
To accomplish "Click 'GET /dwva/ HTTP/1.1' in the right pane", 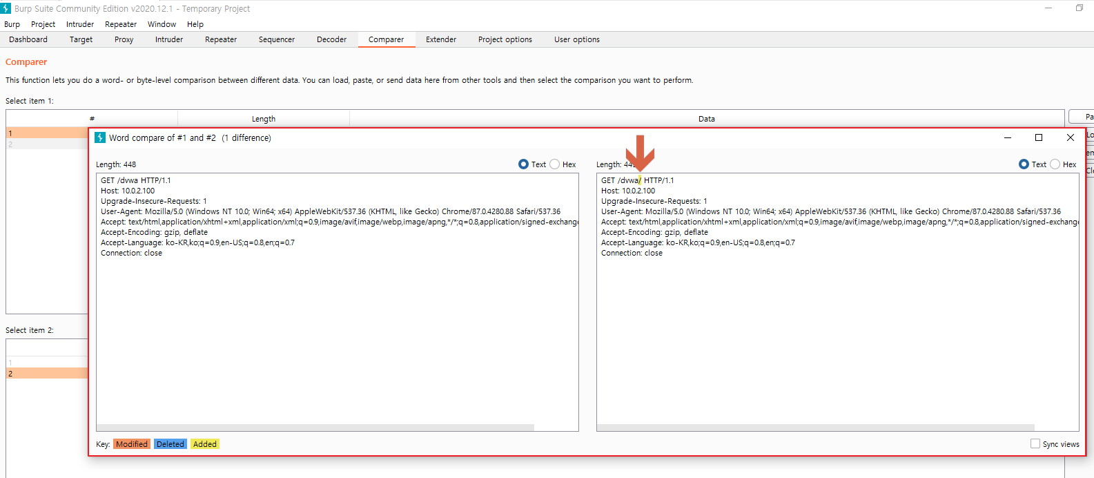I will (x=638, y=180).
